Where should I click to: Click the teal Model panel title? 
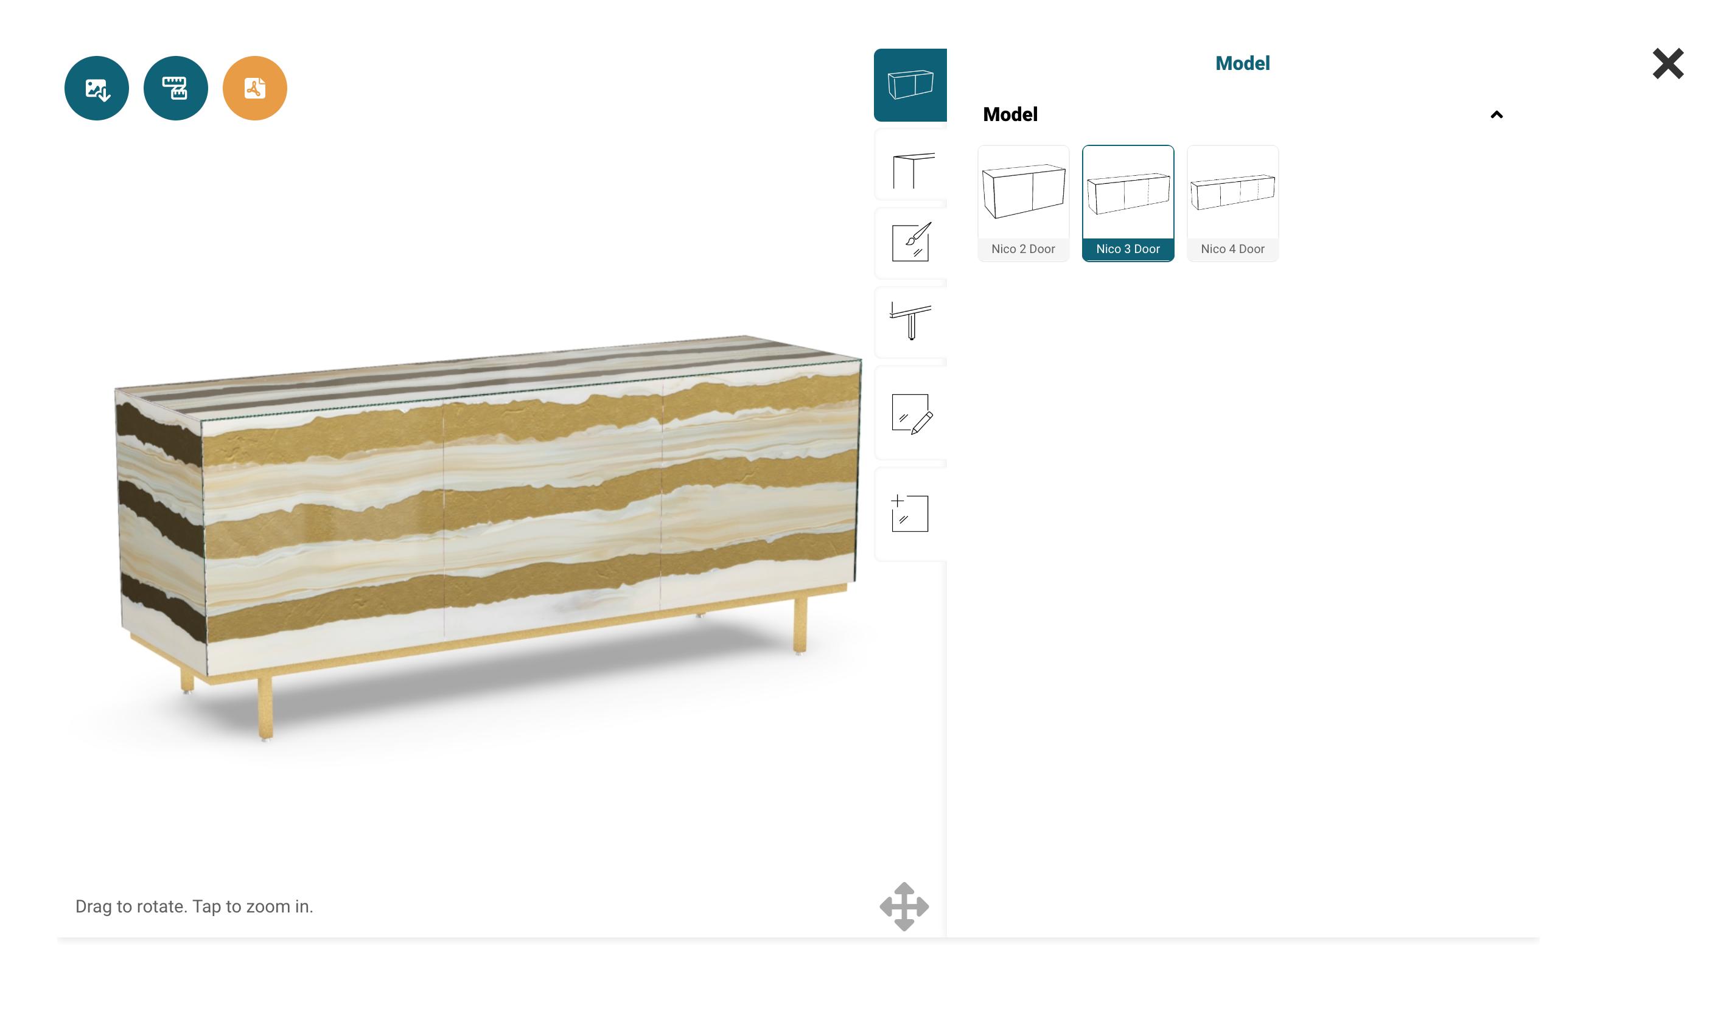[1242, 63]
